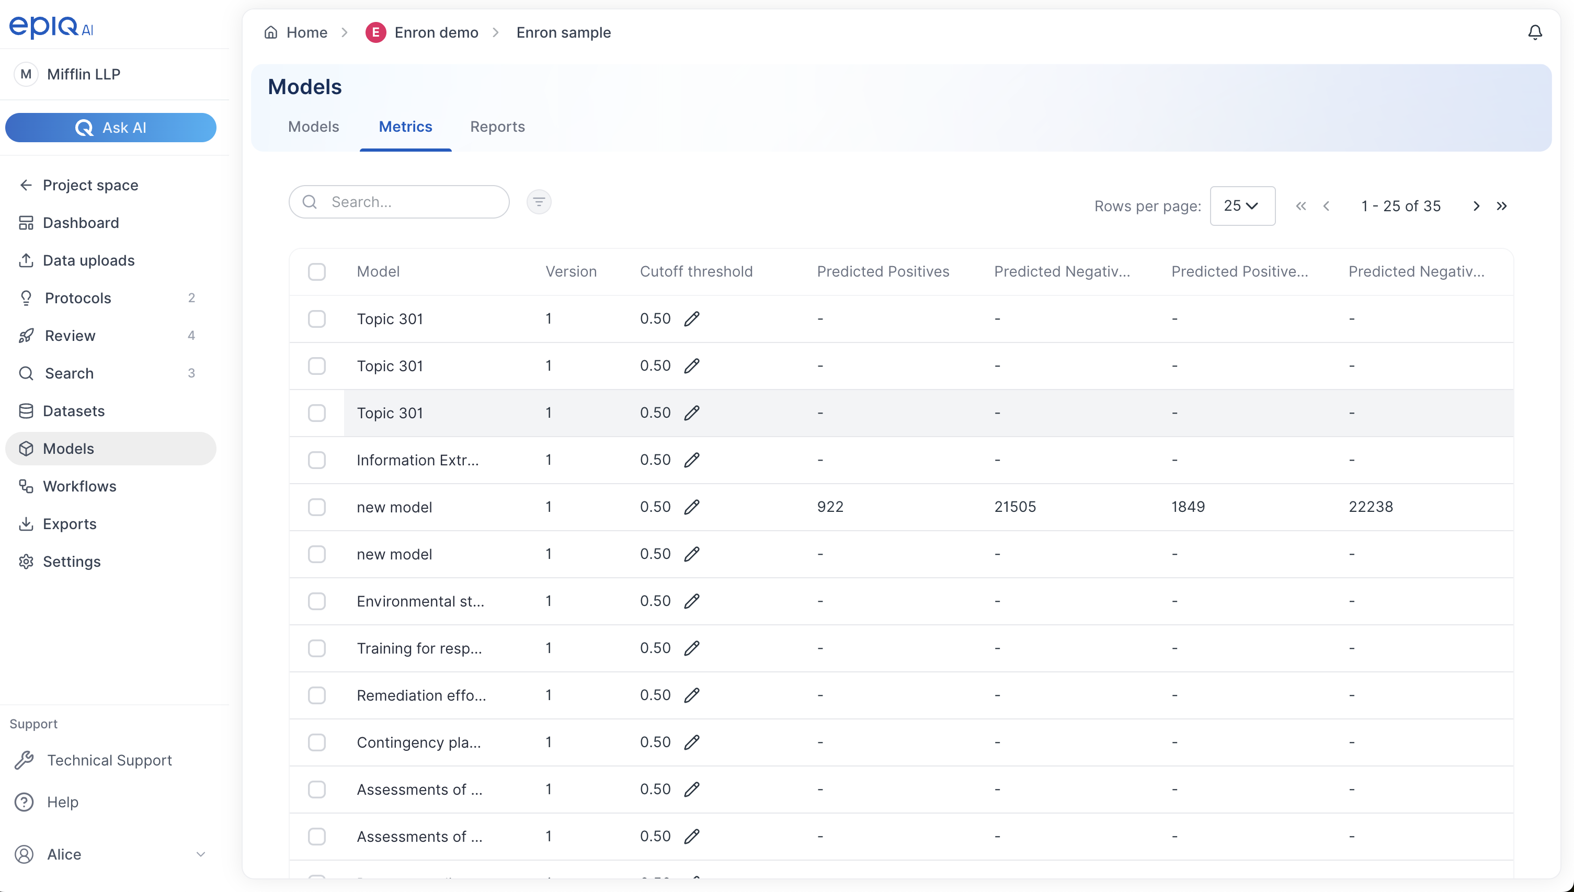The width and height of the screenshot is (1574, 892).
Task: Open the rows per page dropdown
Action: [1242, 207]
